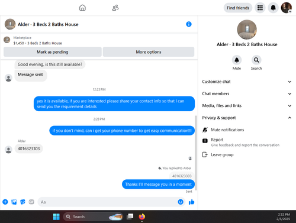Choose a sticker icon in composer
Screen dimensions: 296x223
pos(22,202)
